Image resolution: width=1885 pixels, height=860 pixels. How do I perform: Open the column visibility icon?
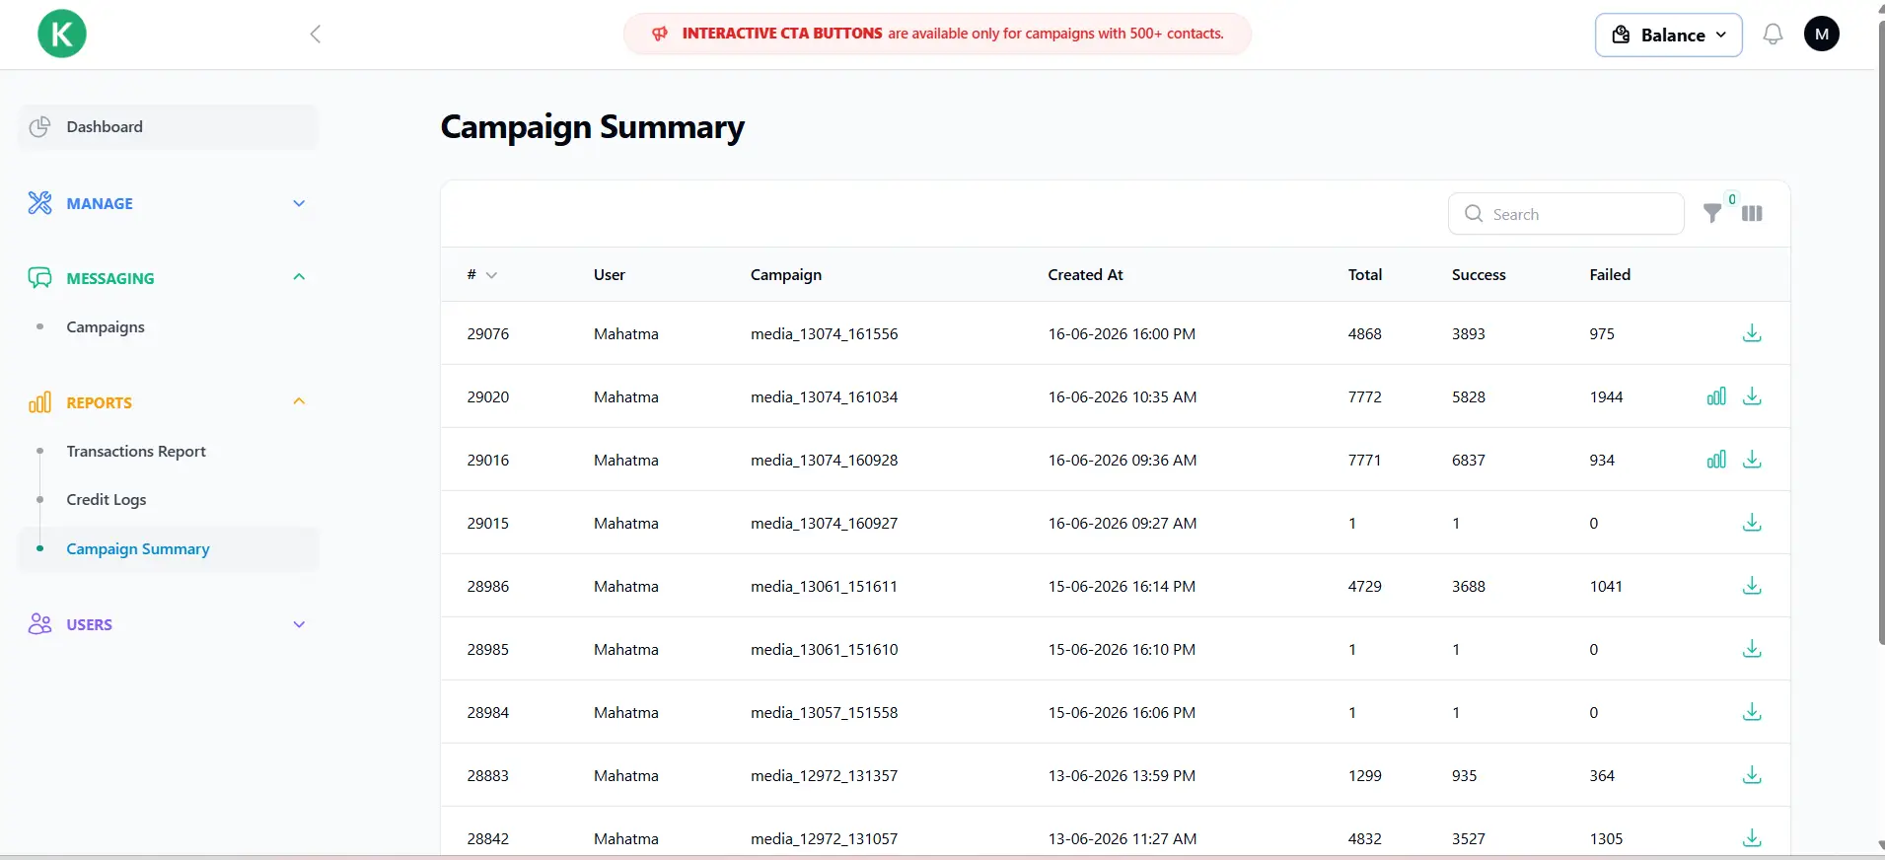pos(1752,213)
